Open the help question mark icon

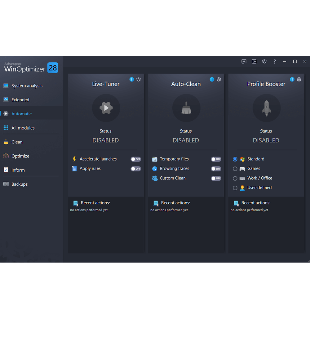(274, 61)
